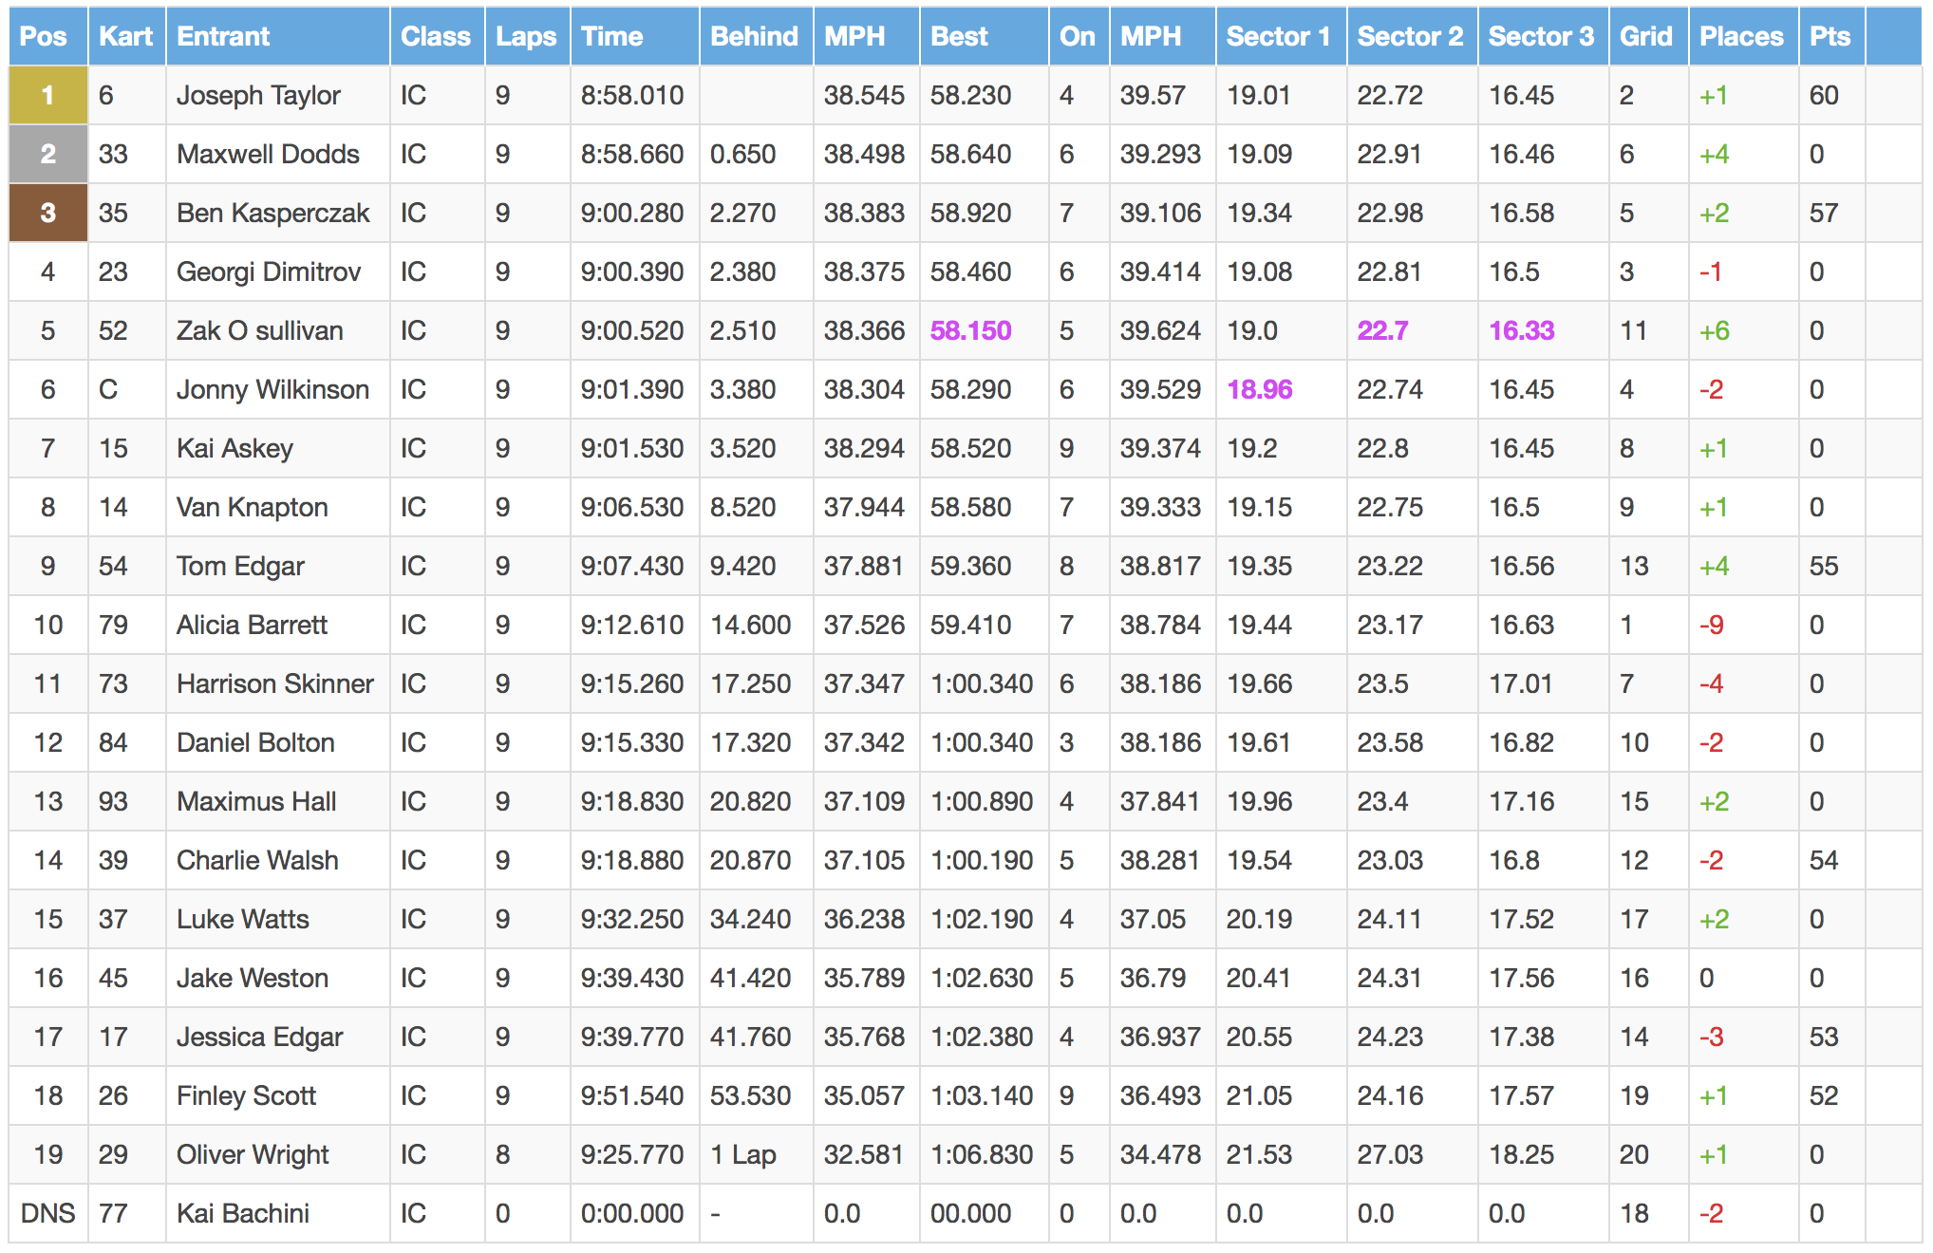Select entrant Jessica Edgar
The width and height of the screenshot is (1933, 1253).
(260, 1037)
